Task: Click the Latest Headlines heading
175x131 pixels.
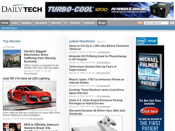Action: coord(82,41)
